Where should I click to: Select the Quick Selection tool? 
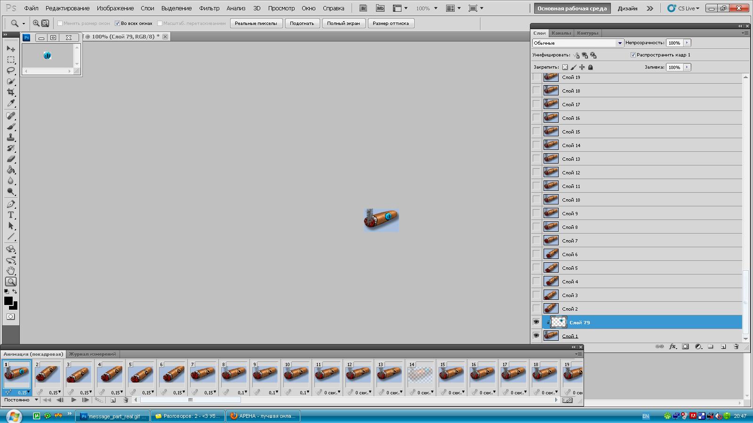point(11,81)
